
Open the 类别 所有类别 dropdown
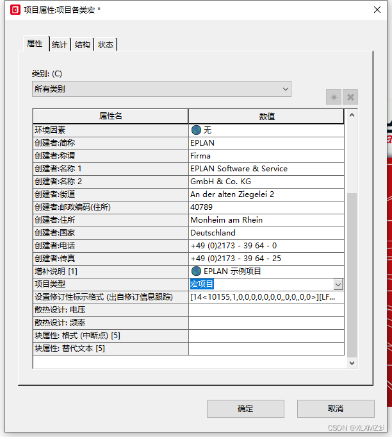(161, 89)
